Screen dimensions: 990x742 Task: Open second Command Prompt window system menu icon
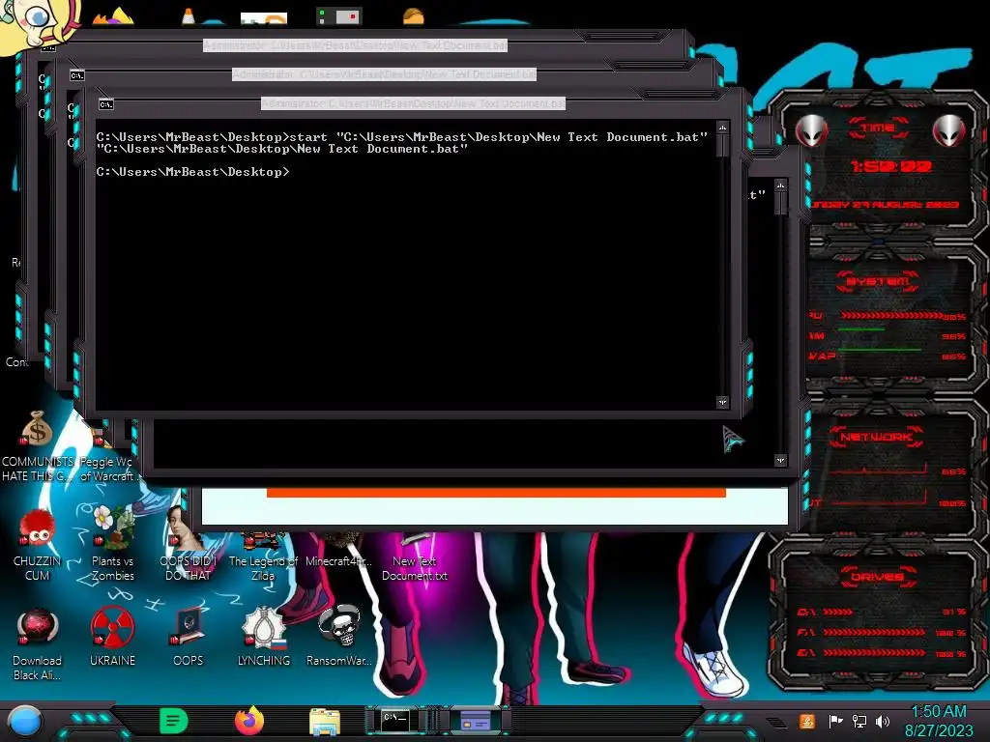[x=77, y=75]
